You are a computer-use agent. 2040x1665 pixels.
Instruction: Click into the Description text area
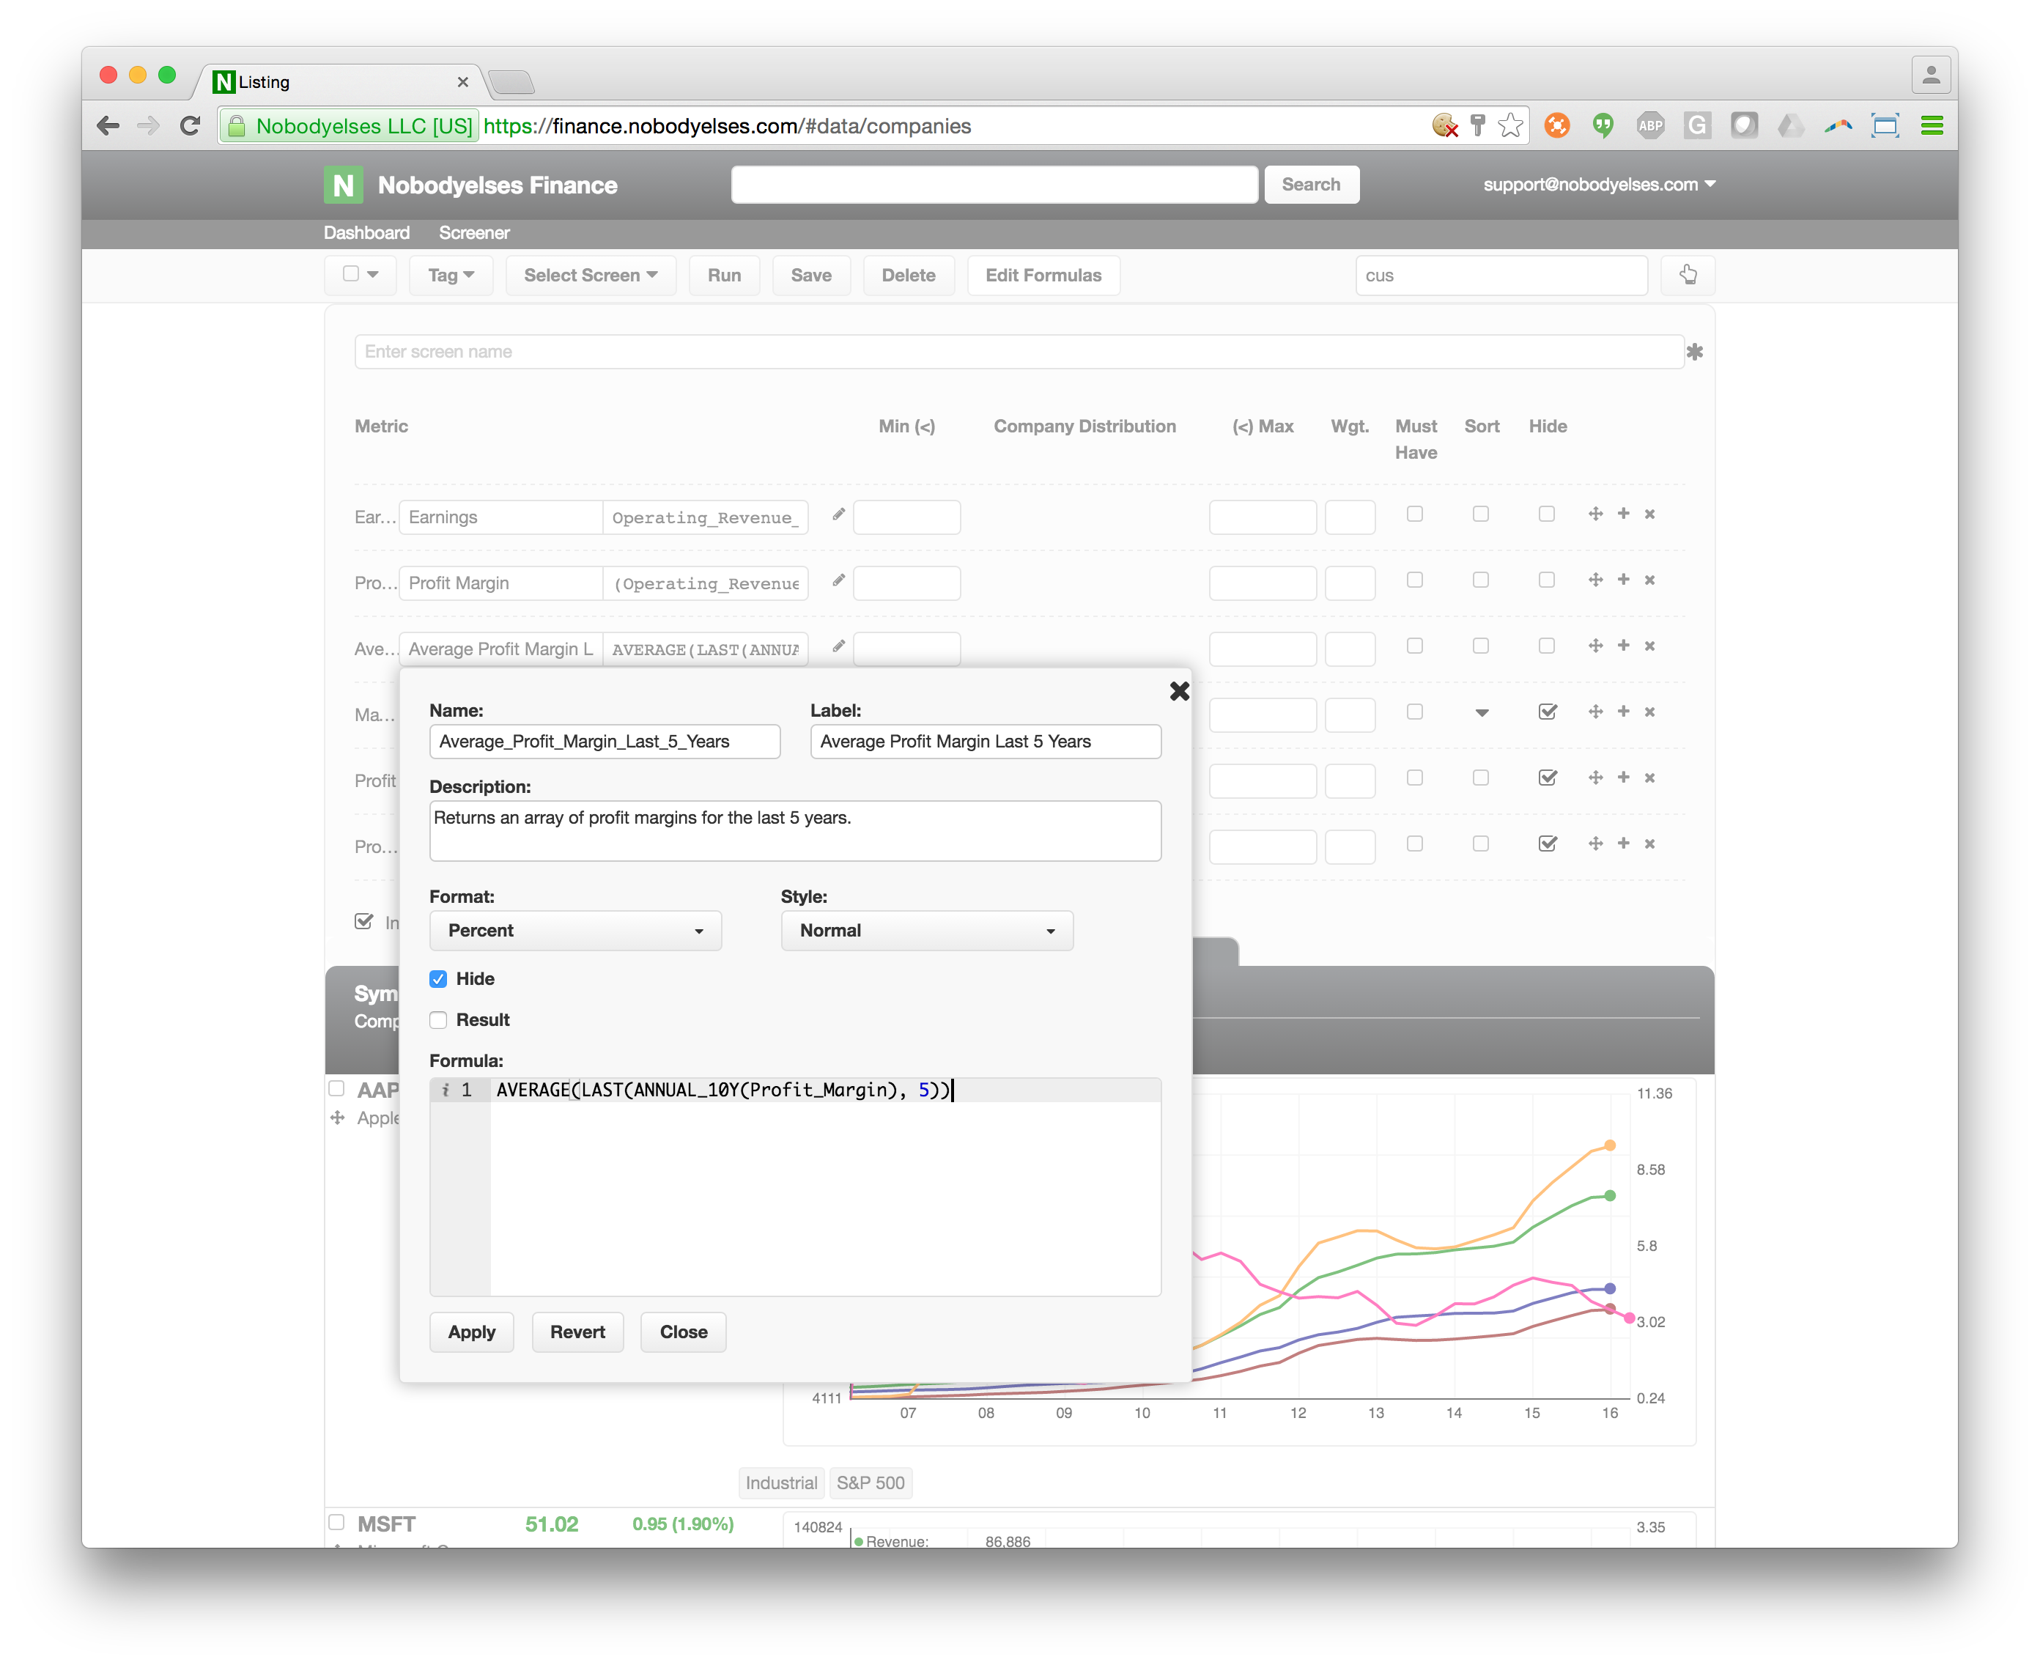[794, 832]
